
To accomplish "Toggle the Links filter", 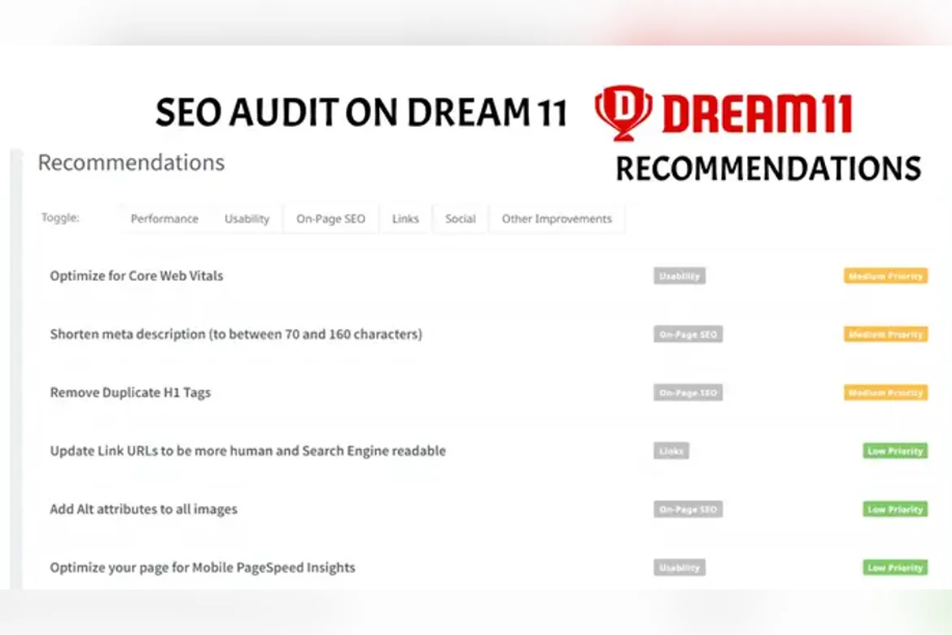I will click(x=405, y=219).
